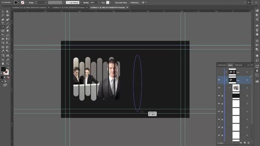Switch to document tab at 200% zoom
The image size is (260, 146).
pyautogui.click(x=29, y=7)
